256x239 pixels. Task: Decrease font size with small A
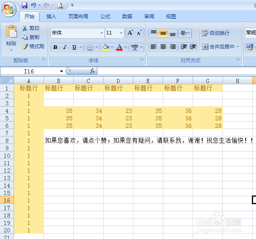(x=139, y=33)
